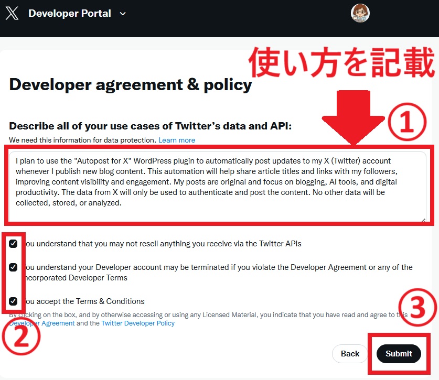
Task: Toggle the accept Terms & Conditions checkbox
Action: click(x=13, y=301)
